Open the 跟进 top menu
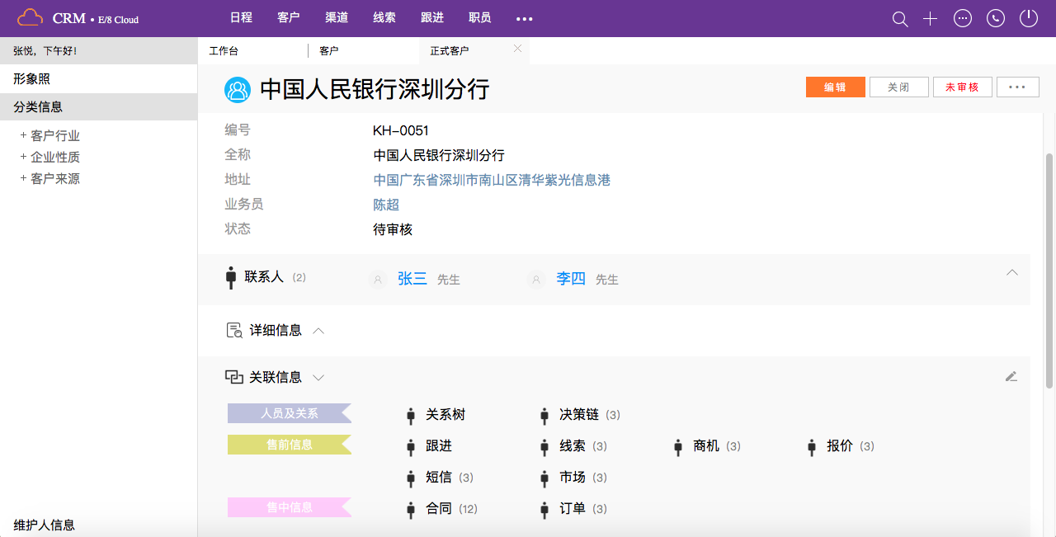This screenshot has height=537, width=1056. point(432,17)
